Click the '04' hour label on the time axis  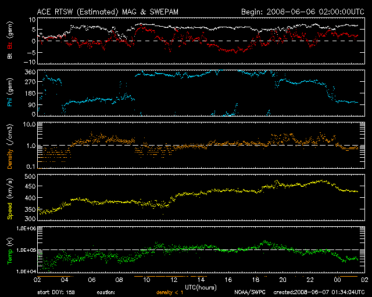coord(65,280)
